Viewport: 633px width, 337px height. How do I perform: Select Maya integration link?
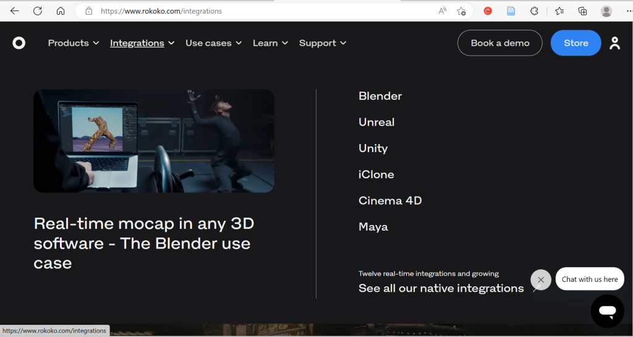373,227
